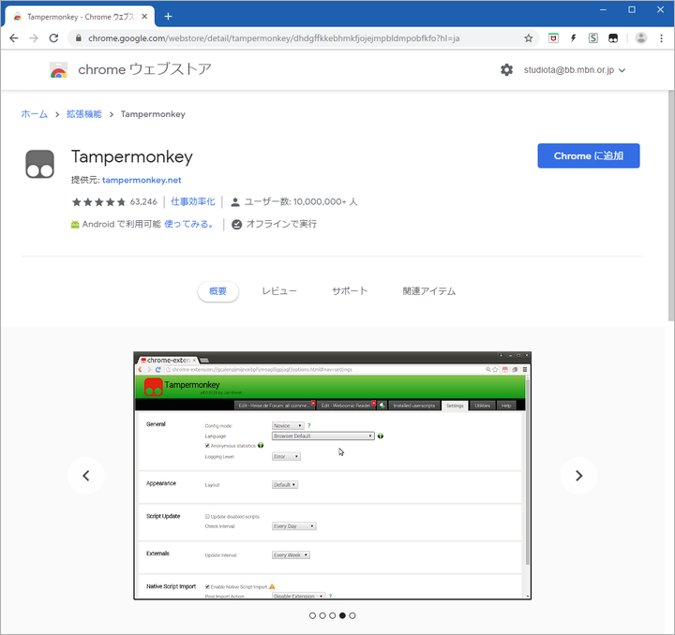
Task: Open the 仕事効率化 category link
Action: click(193, 202)
